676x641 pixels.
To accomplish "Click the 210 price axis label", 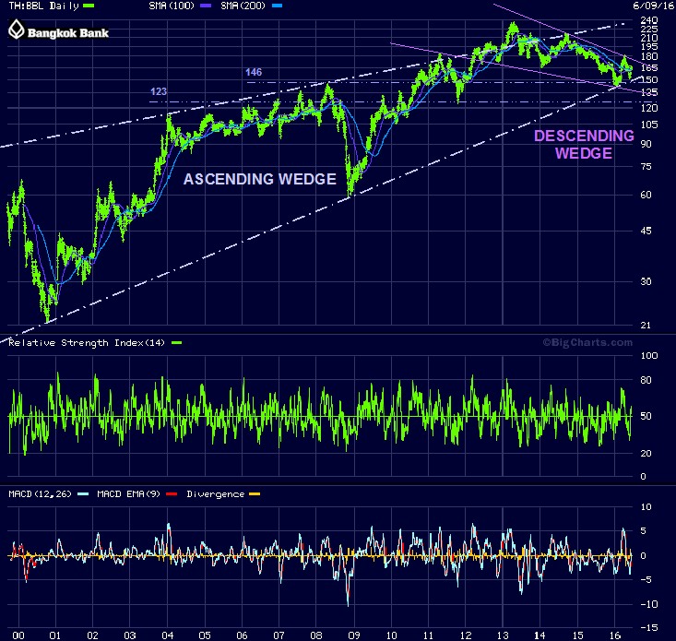I will 649,38.
